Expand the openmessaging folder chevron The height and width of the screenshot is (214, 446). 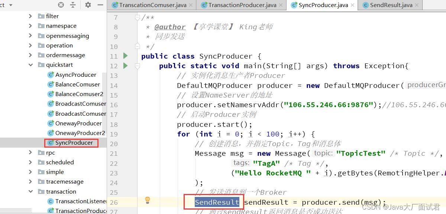30,36
